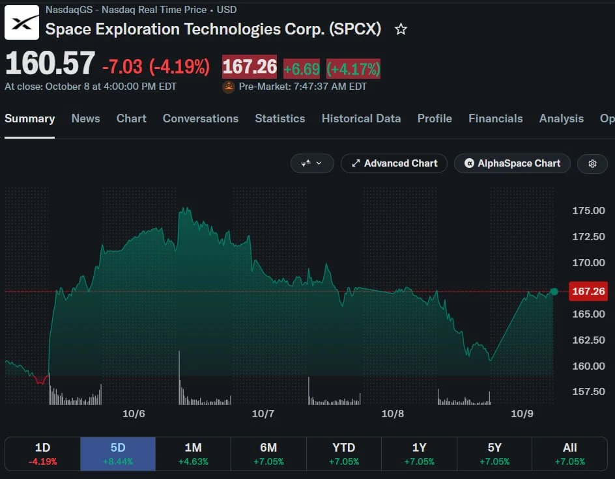Select the 5D time range
Image resolution: width=615 pixels, height=479 pixels.
pyautogui.click(x=118, y=454)
